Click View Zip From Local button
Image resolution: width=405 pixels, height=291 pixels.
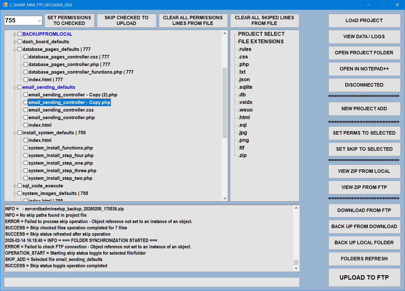pyautogui.click(x=364, y=171)
